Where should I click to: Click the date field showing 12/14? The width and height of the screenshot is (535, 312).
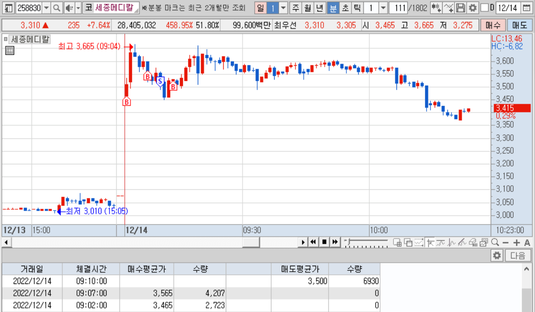(x=507, y=8)
